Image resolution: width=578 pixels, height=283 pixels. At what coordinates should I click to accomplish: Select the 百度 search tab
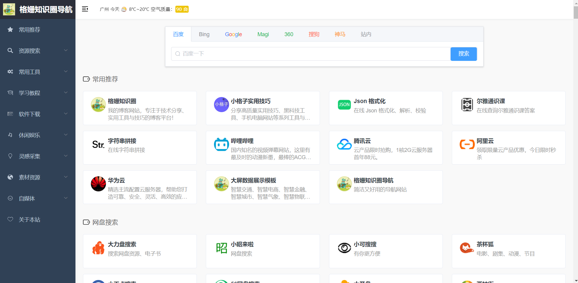pos(178,34)
